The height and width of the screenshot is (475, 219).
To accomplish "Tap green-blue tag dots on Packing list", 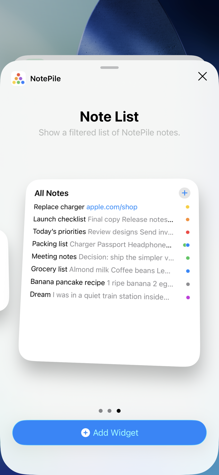I will [186, 245].
